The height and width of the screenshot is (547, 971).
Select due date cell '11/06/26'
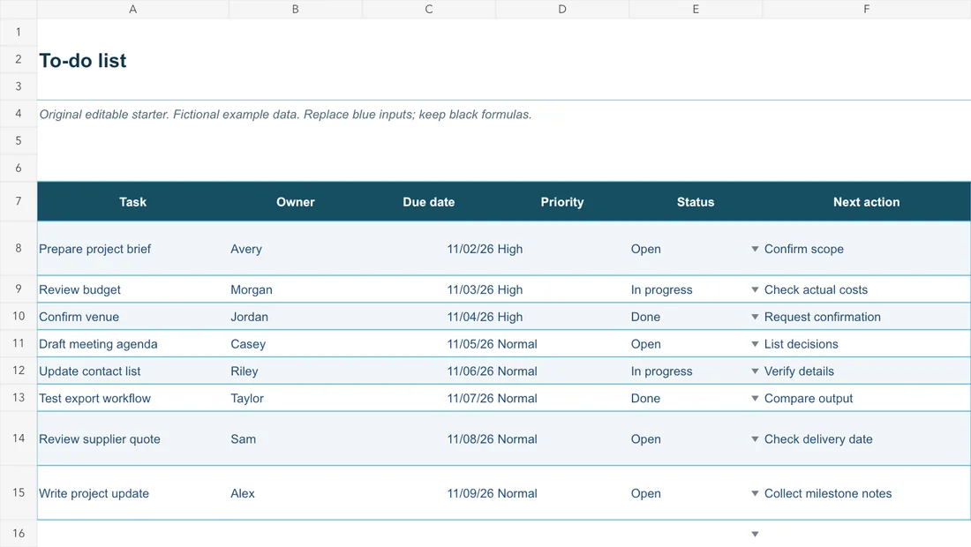point(428,371)
